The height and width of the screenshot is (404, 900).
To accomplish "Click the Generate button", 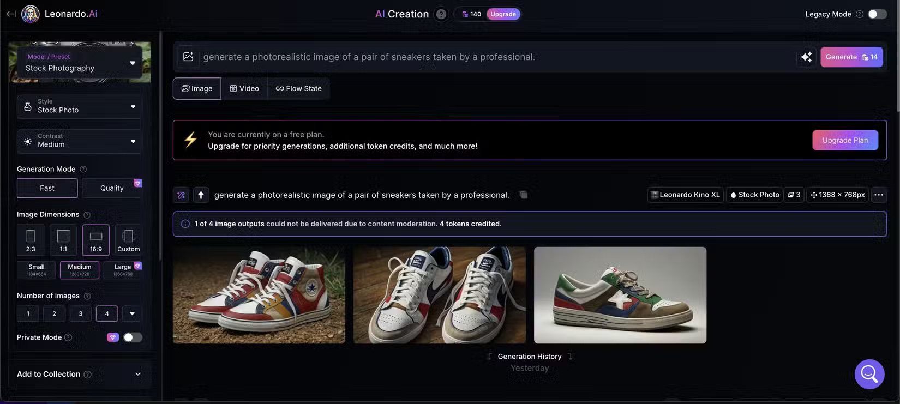I will (851, 57).
